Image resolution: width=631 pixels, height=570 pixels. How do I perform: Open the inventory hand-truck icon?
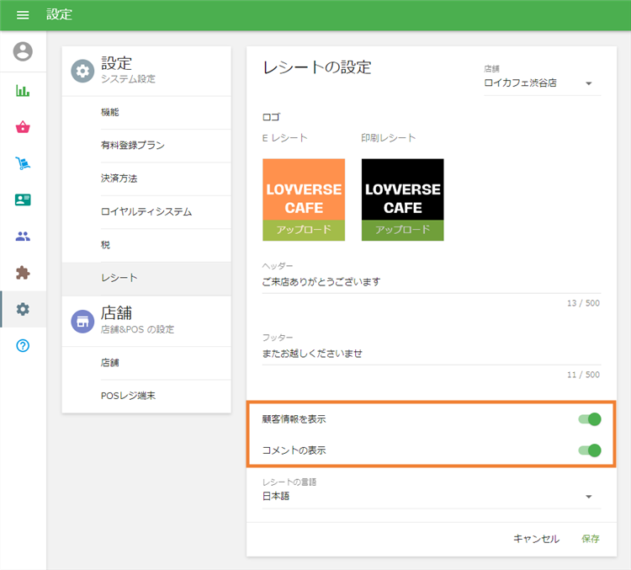[x=23, y=163]
